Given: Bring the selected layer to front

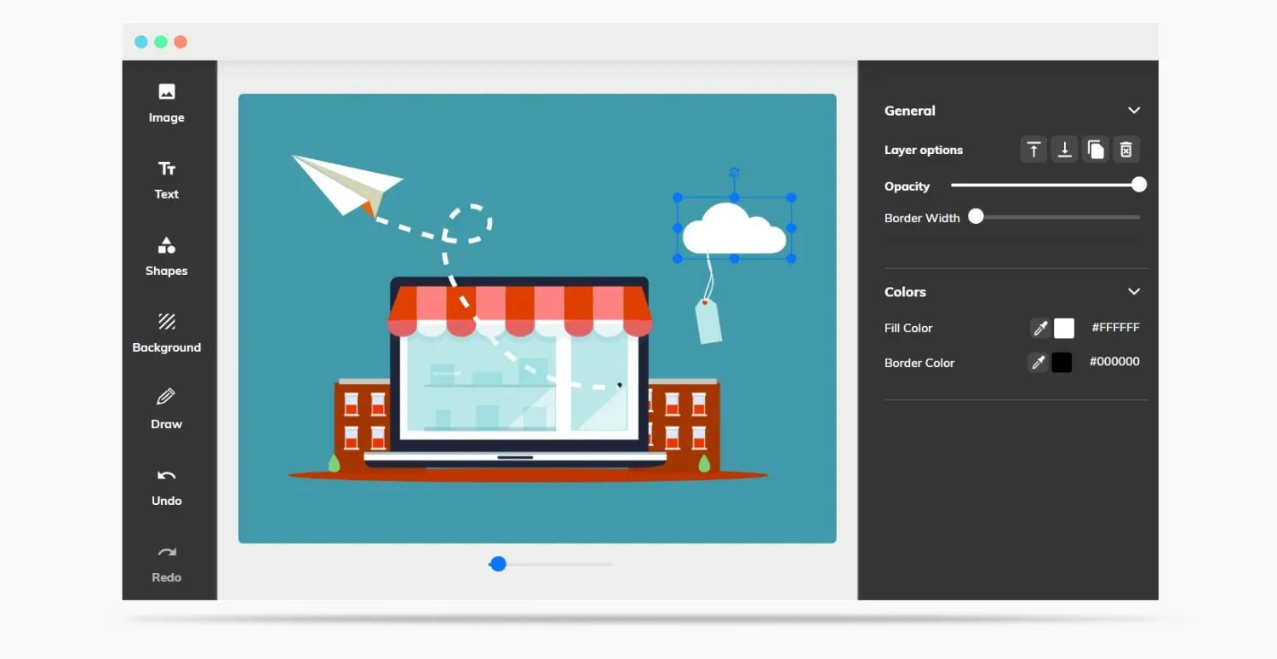Looking at the screenshot, I should coord(1034,149).
